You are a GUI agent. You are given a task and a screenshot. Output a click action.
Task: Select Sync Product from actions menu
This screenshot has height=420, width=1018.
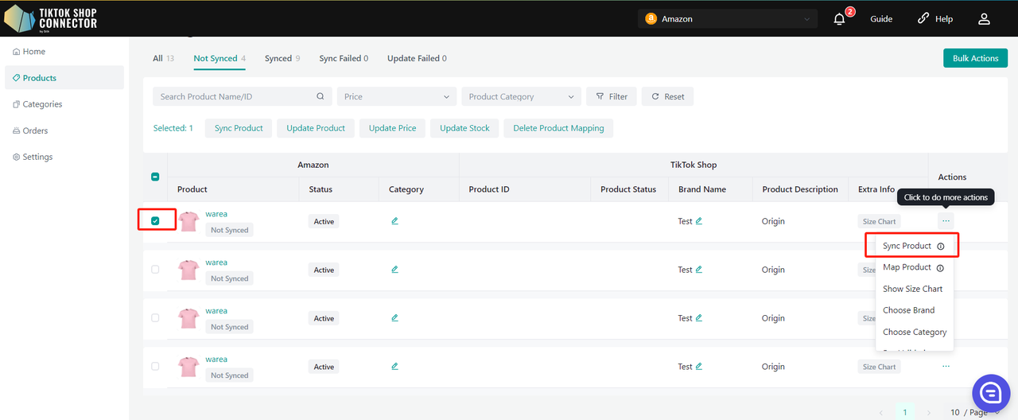coord(907,246)
